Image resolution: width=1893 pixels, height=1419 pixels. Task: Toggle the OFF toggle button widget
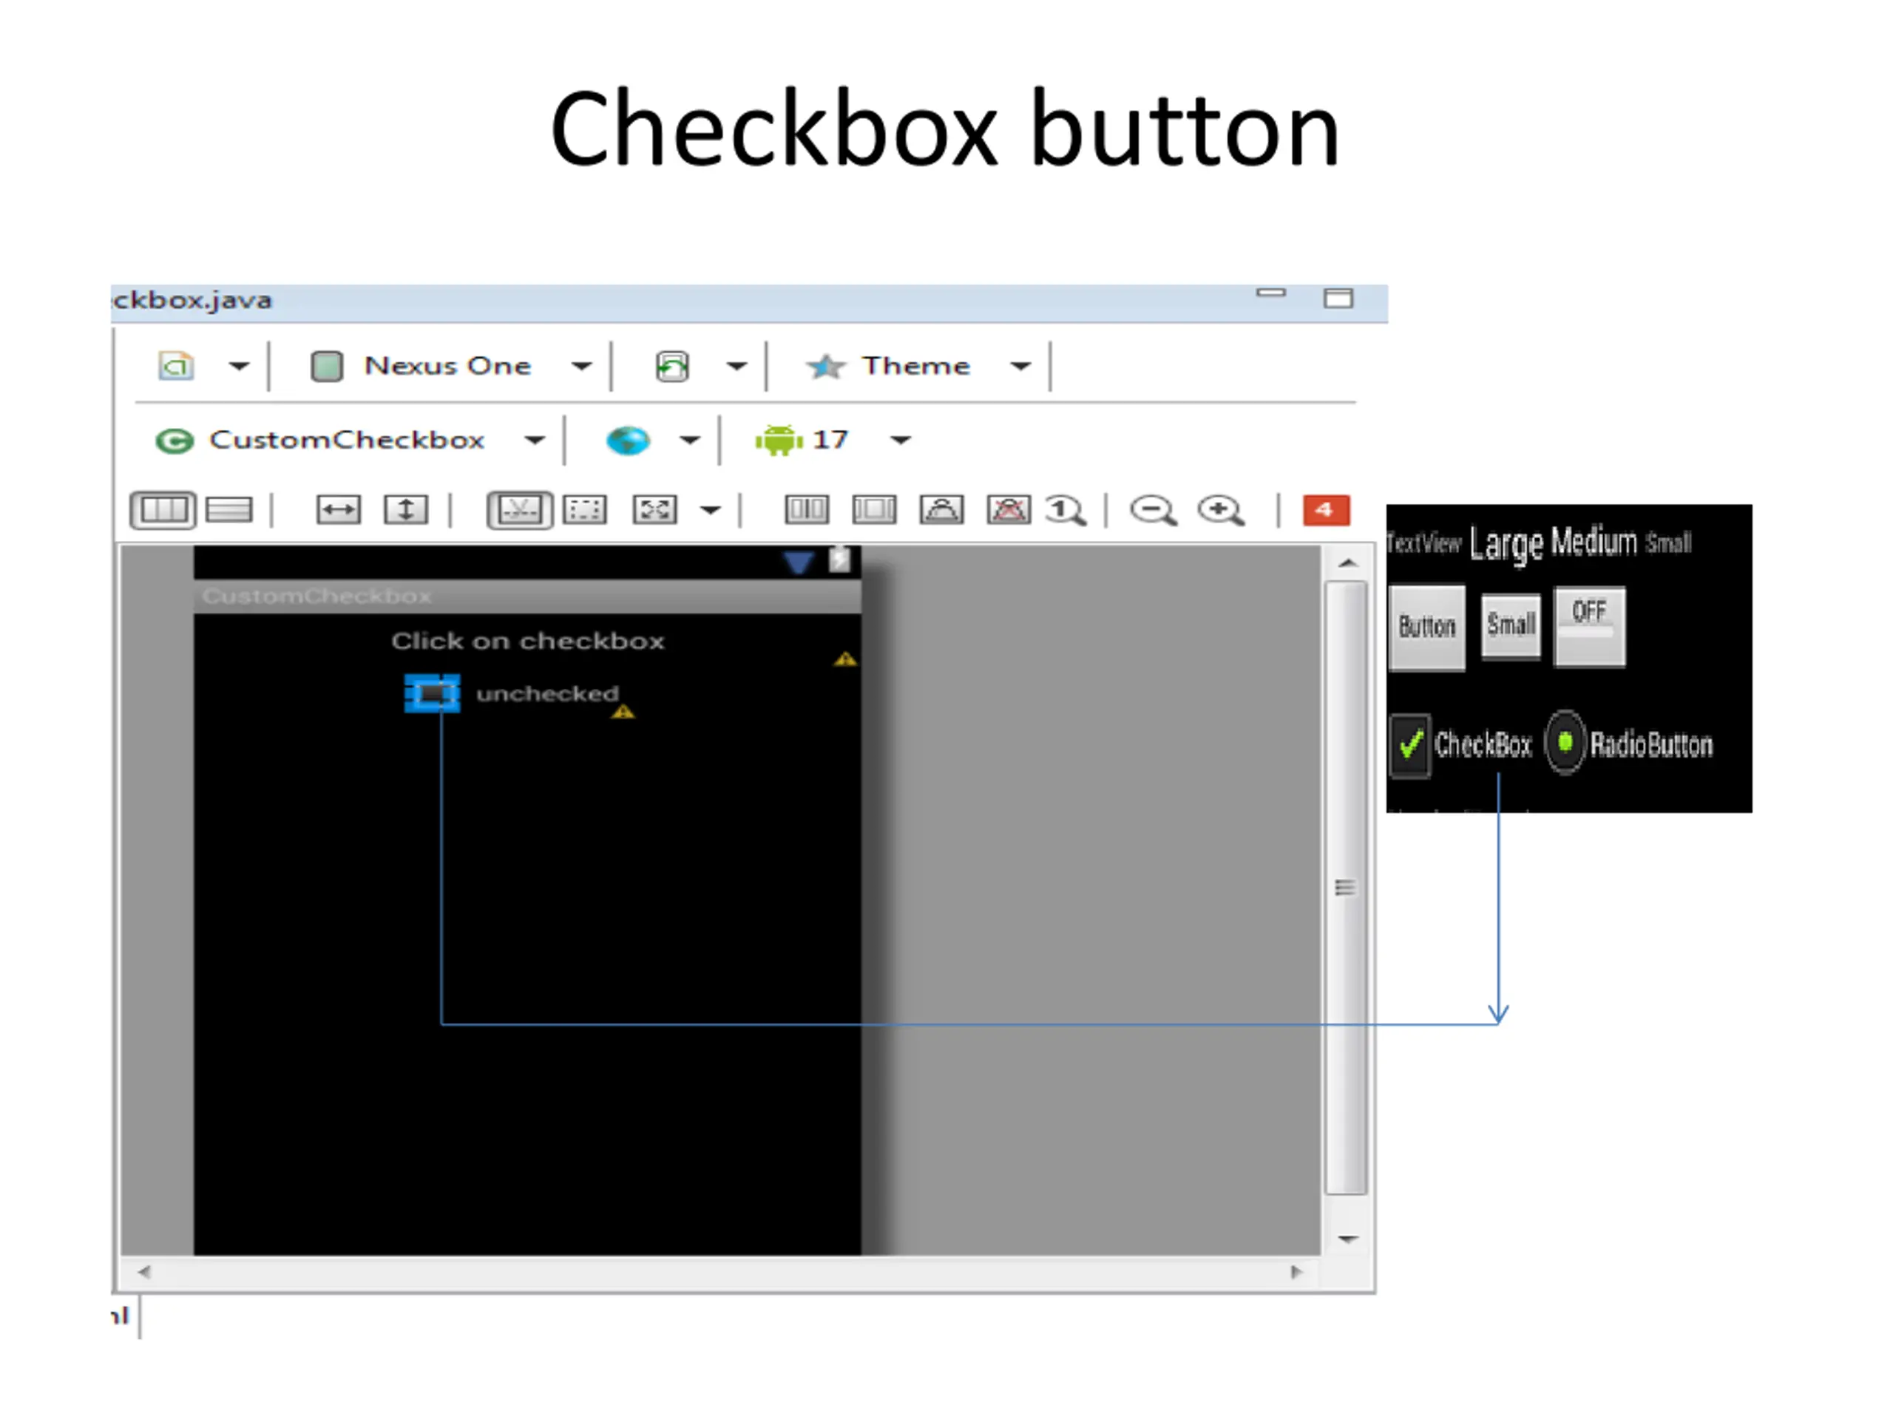[1589, 626]
